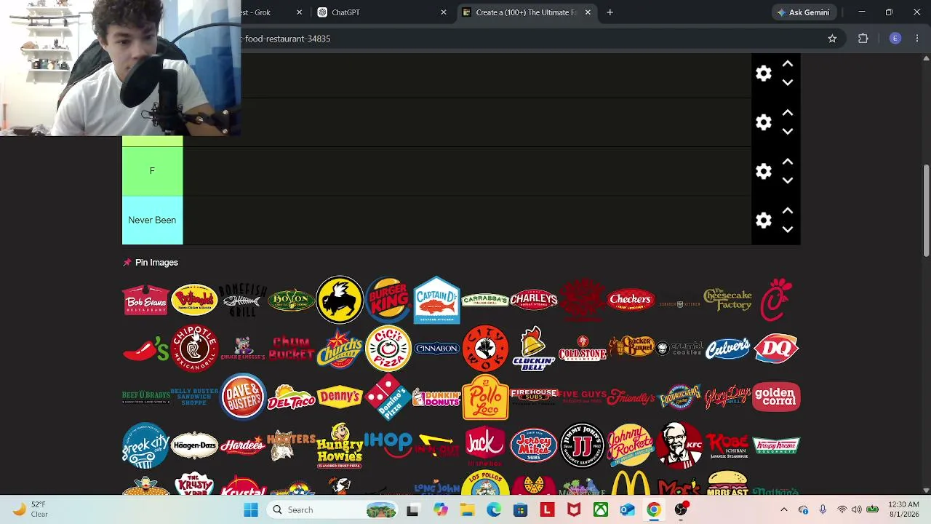Pick the Del Taco logo

291,397
